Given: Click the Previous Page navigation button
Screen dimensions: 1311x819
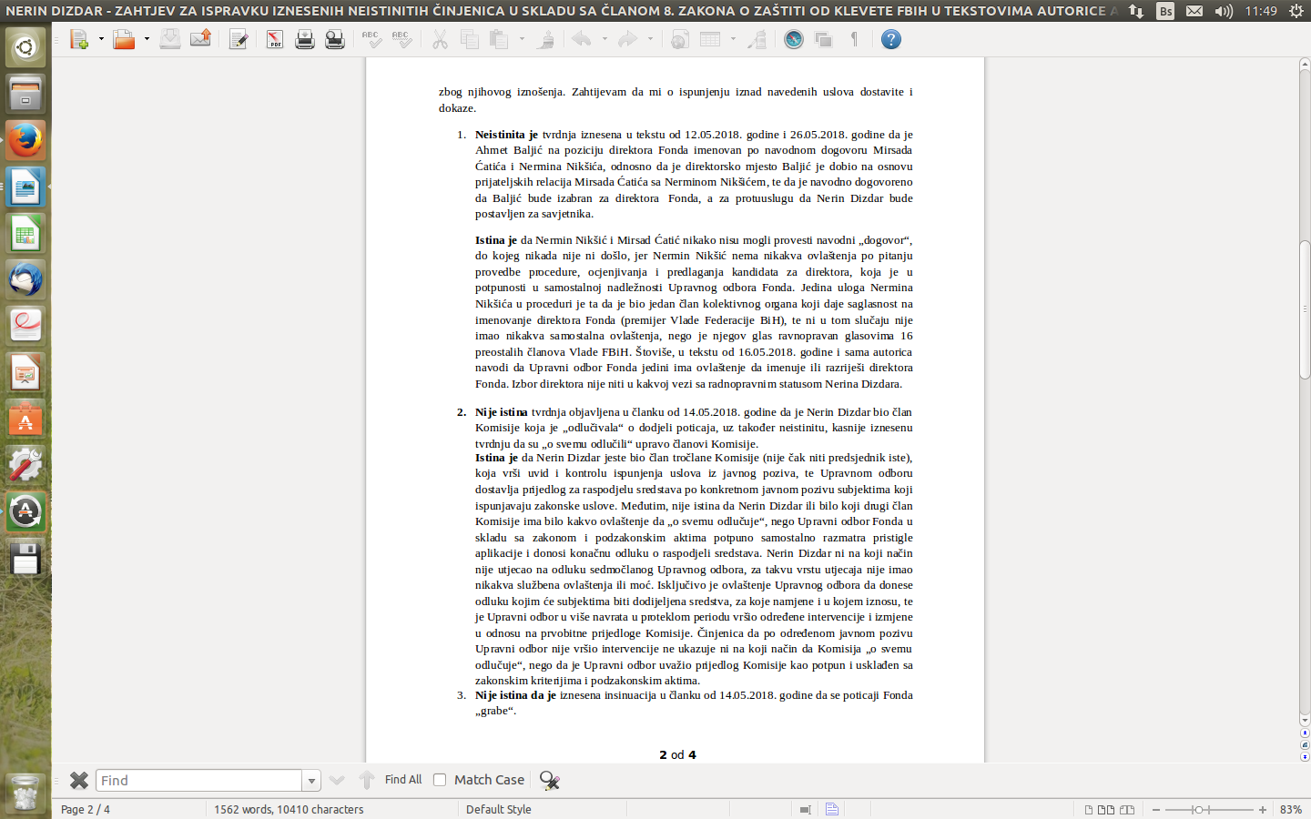Looking at the screenshot, I should point(1305,732).
